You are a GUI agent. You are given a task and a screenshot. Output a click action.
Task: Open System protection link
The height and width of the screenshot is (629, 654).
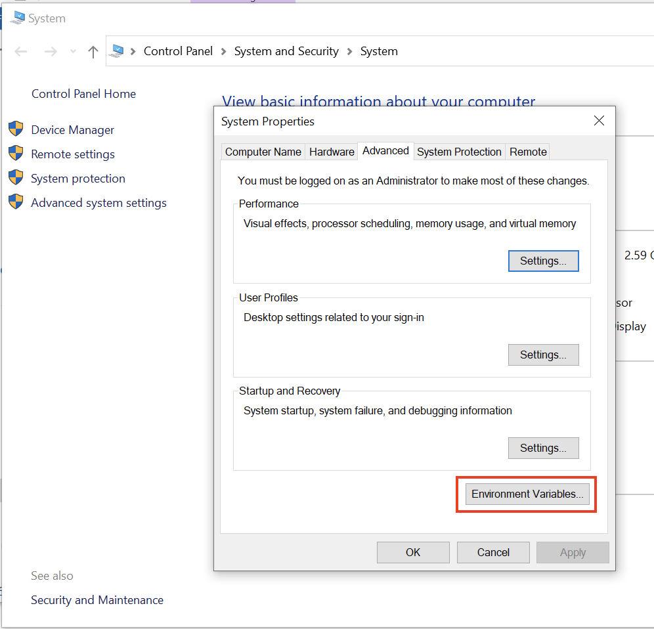[x=78, y=179]
